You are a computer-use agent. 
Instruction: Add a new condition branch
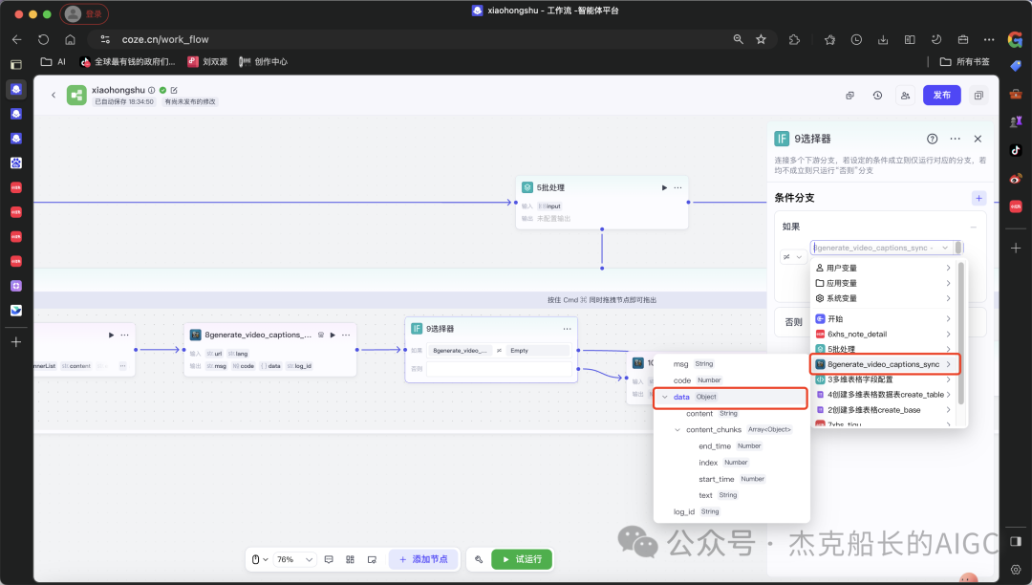coord(978,198)
